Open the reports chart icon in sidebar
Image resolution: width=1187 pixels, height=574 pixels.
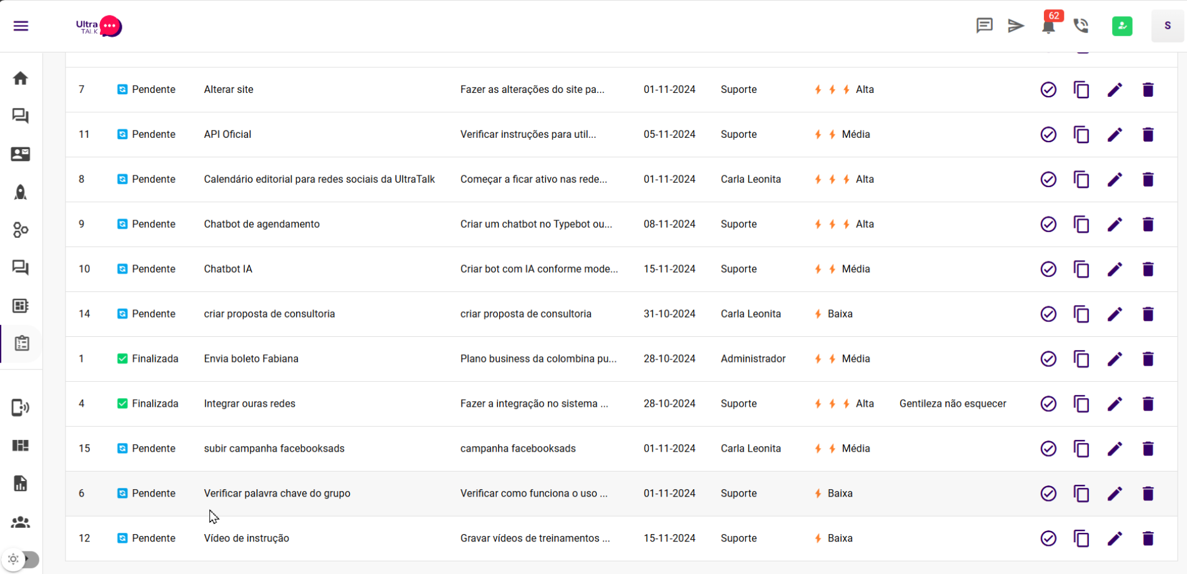pyautogui.click(x=21, y=484)
